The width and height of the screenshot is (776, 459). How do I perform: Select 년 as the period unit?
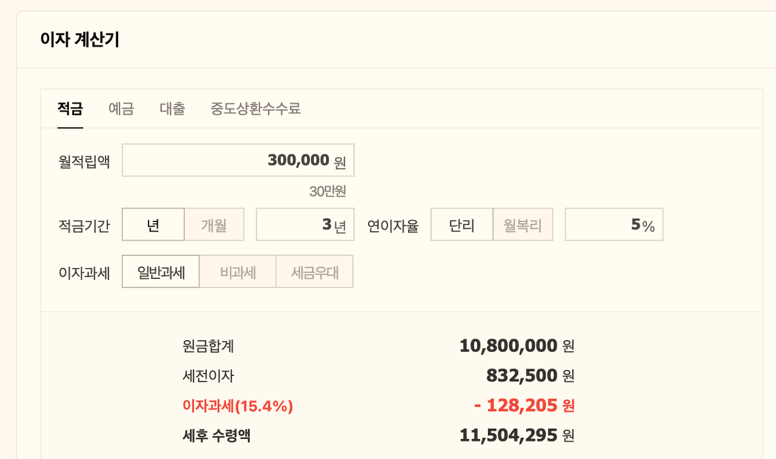click(x=153, y=224)
